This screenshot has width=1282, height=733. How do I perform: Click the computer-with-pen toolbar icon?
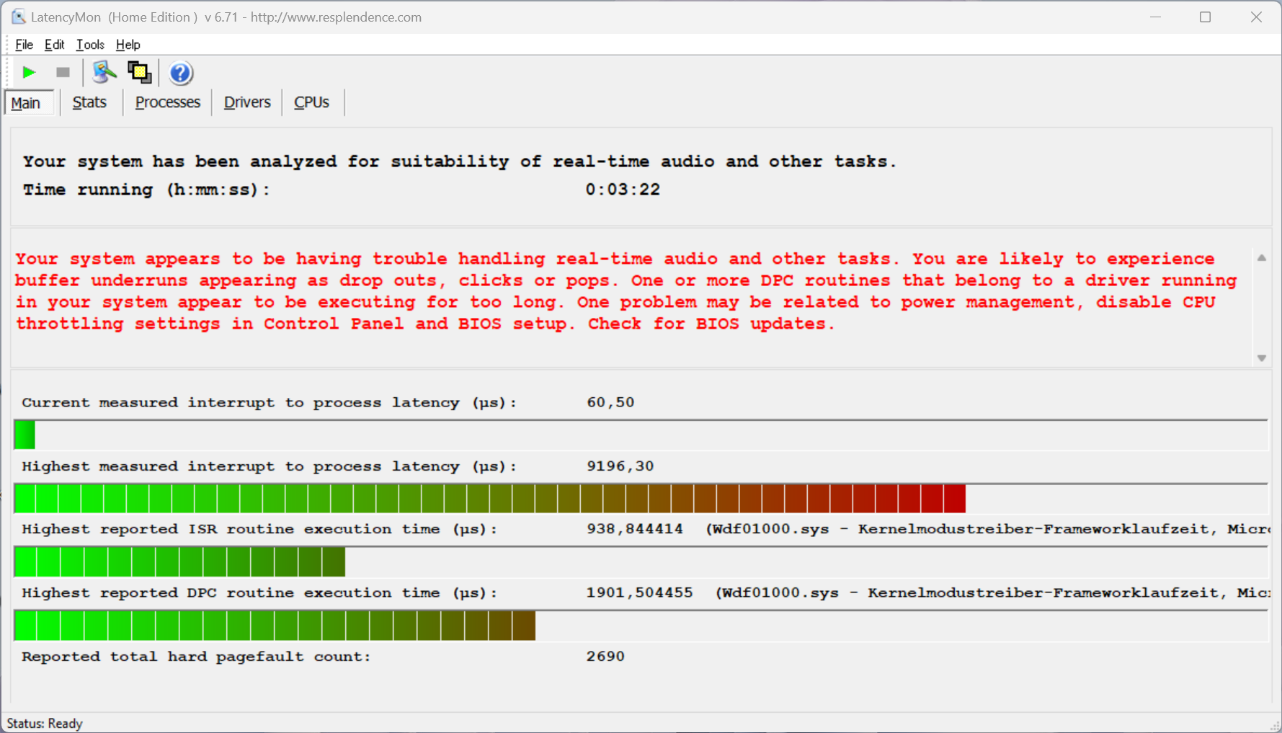pos(104,72)
